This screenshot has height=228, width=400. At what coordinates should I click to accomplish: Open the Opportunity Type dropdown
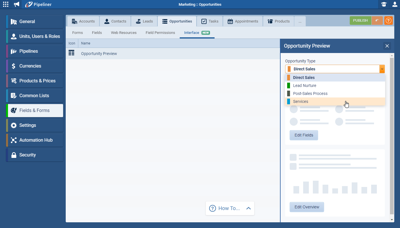tap(382, 69)
